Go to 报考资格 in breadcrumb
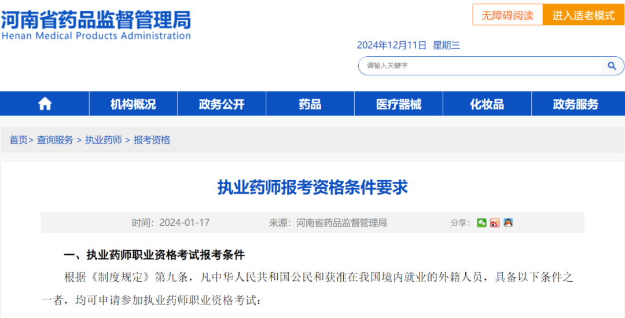Image resolution: width=625 pixels, height=318 pixels. point(152,140)
